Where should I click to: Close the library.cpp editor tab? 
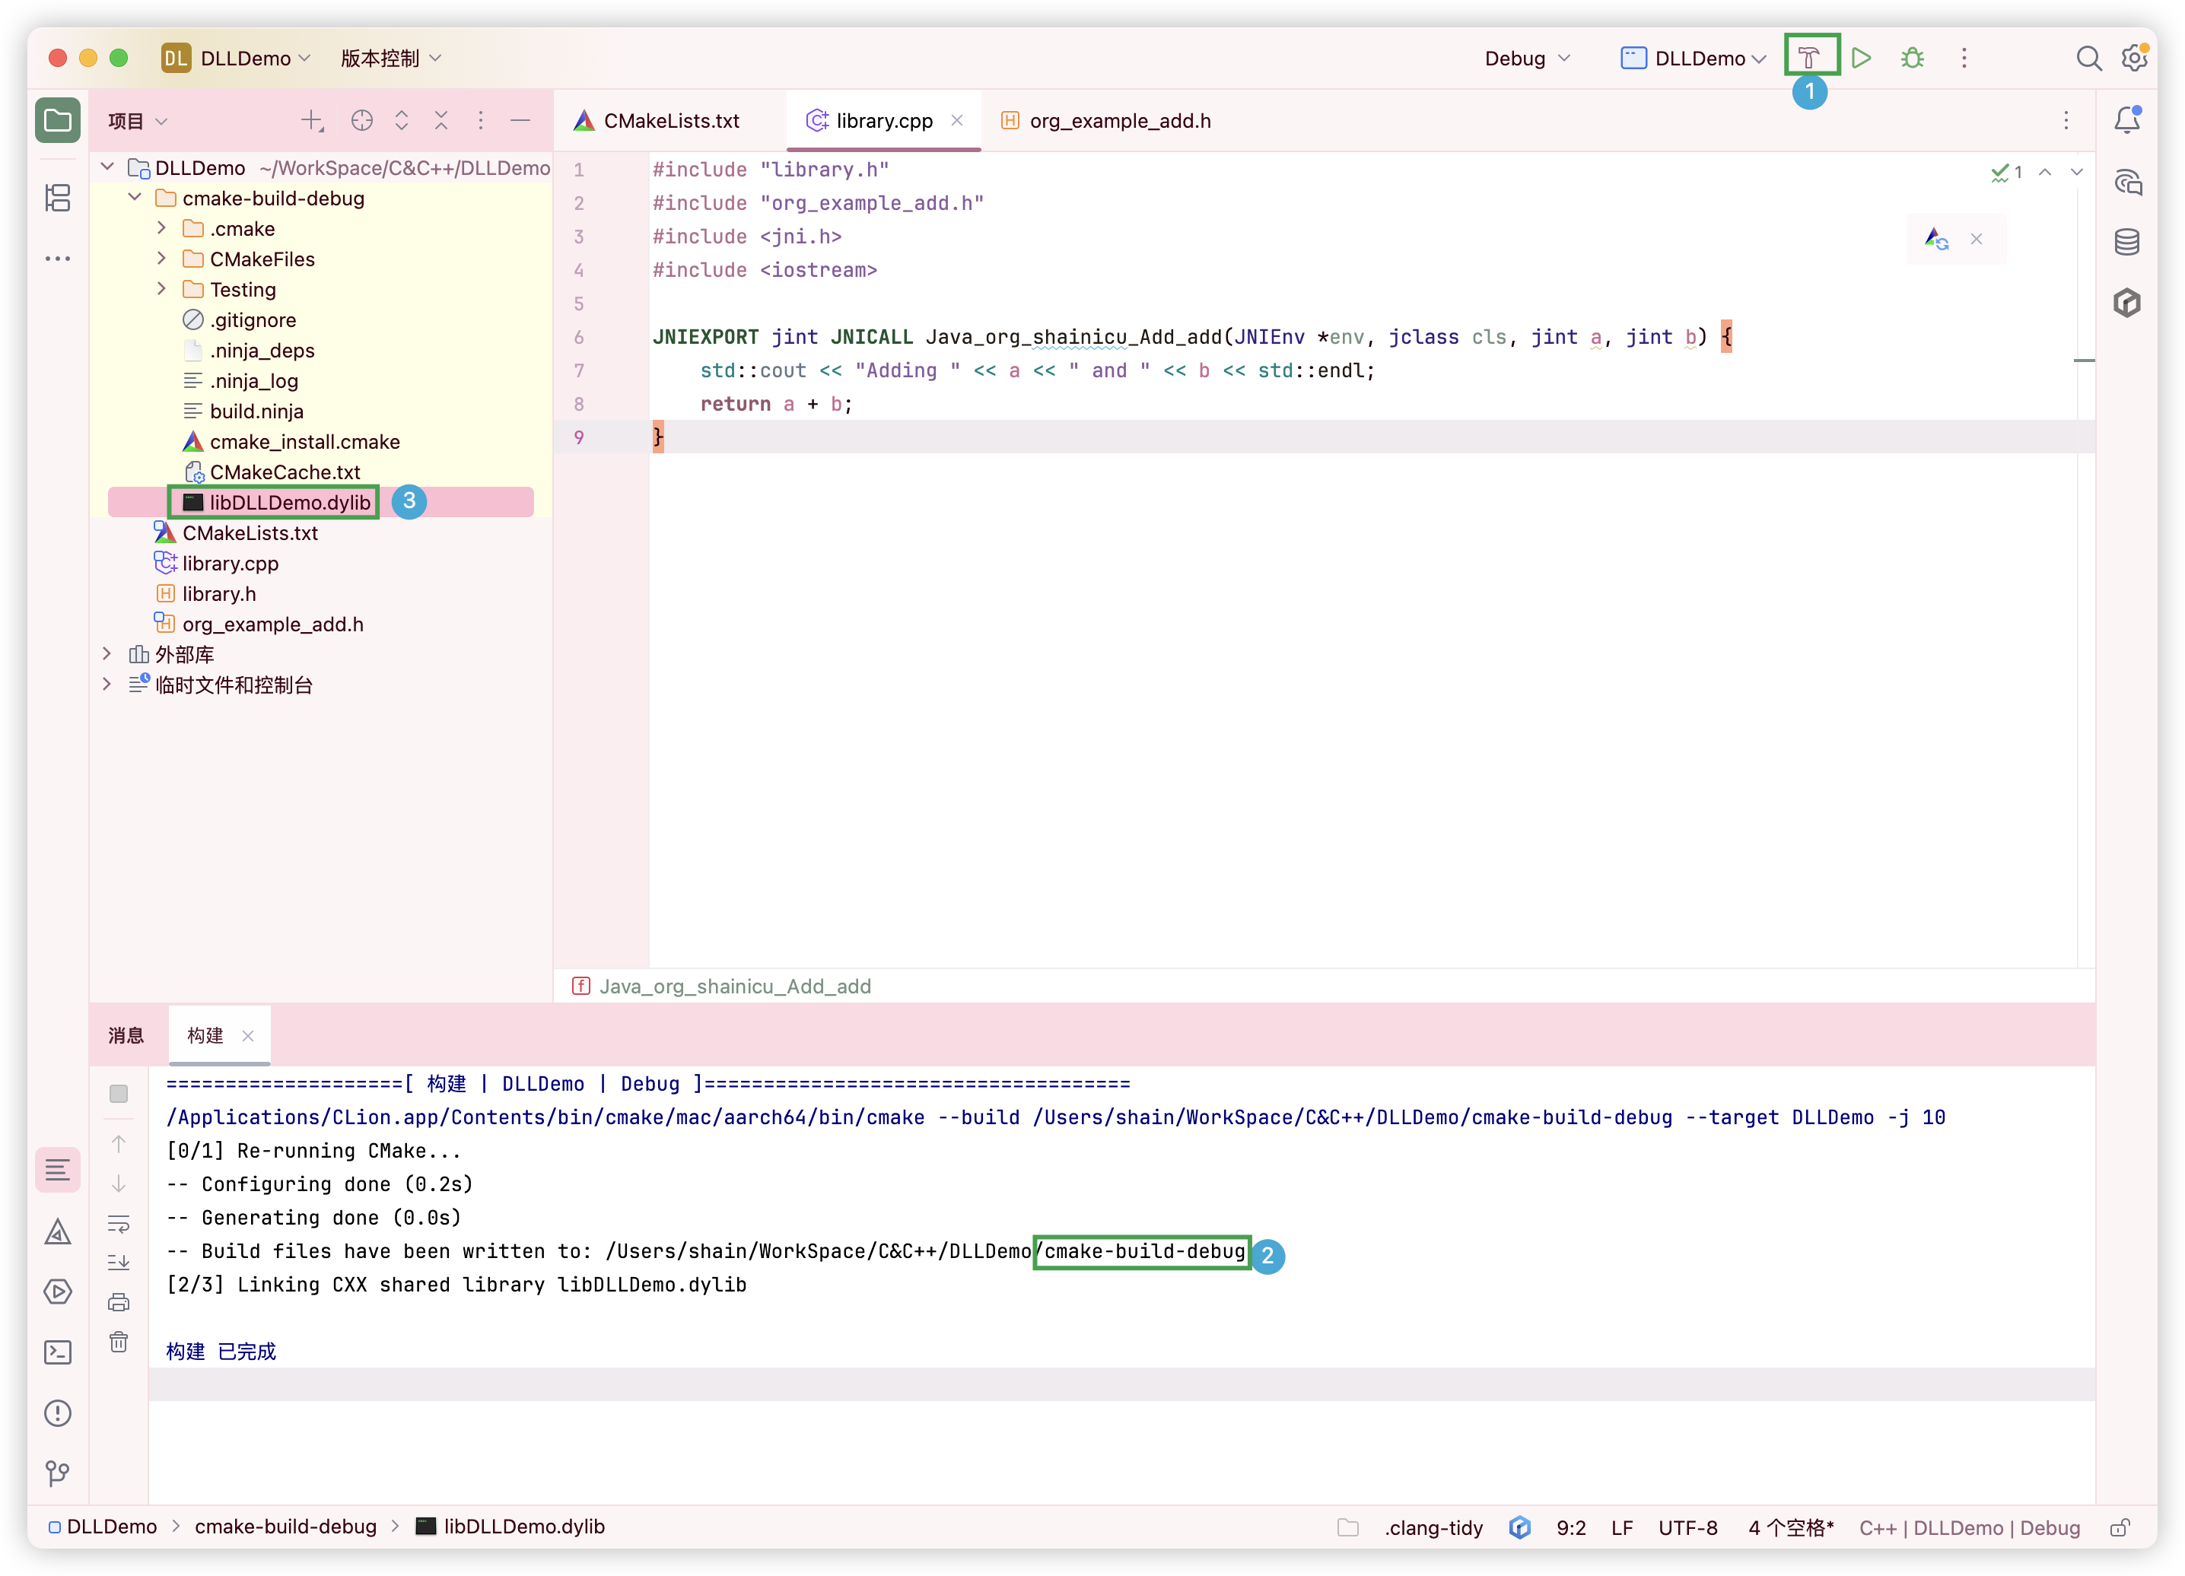click(956, 120)
